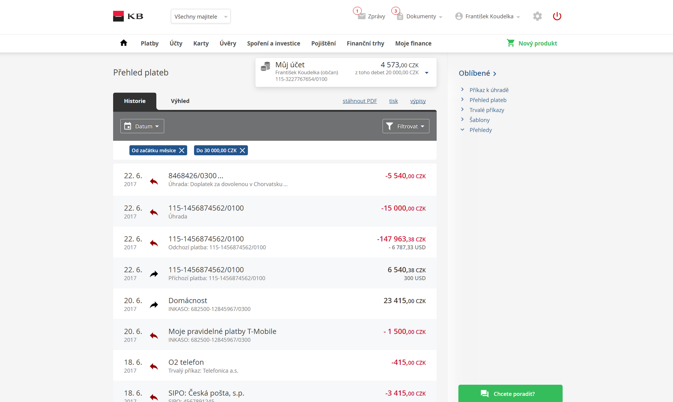Switch to the Výhled tab
Image resolution: width=673 pixels, height=402 pixels.
(180, 101)
